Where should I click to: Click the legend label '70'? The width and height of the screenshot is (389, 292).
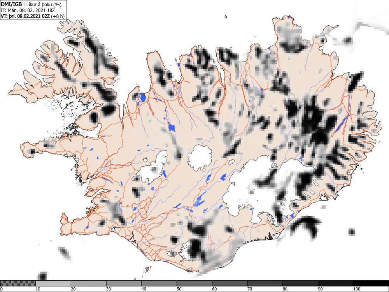click(x=249, y=289)
